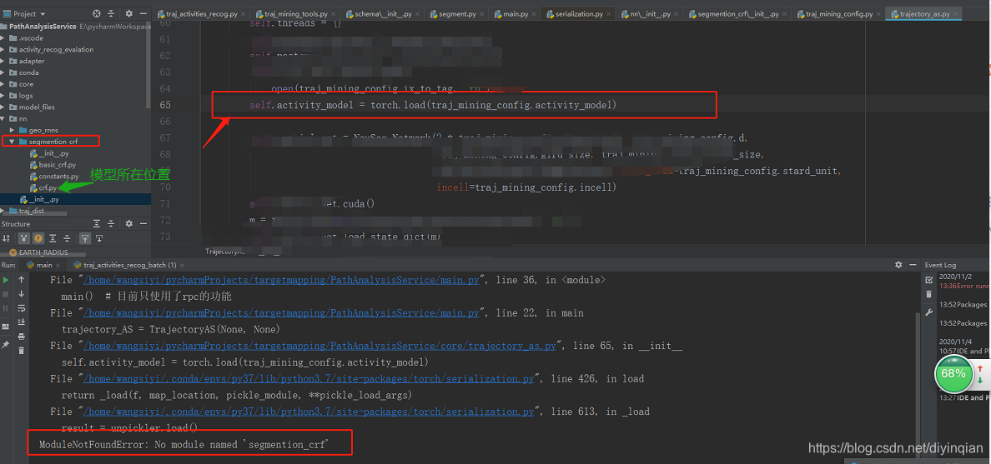This screenshot has width=991, height=464.
Task: Click the Event Log clear trash icon
Action: pyautogui.click(x=928, y=294)
